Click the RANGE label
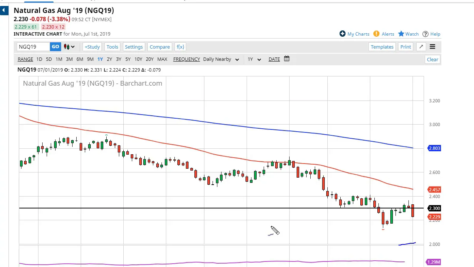Image resolution: width=474 pixels, height=267 pixels. tap(25, 59)
